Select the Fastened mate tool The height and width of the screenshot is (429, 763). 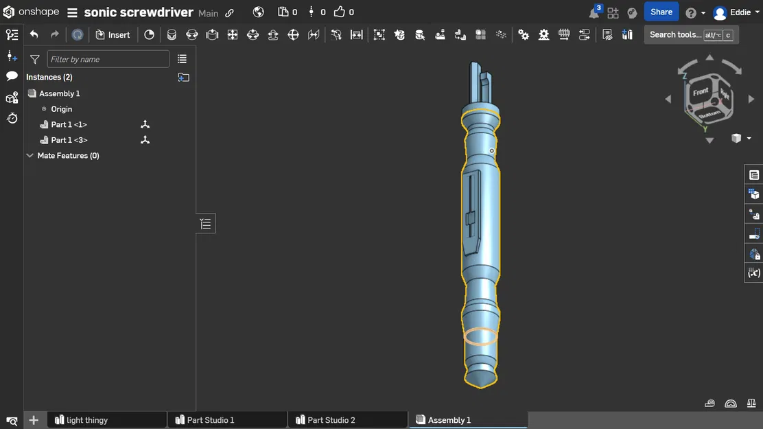(x=172, y=34)
